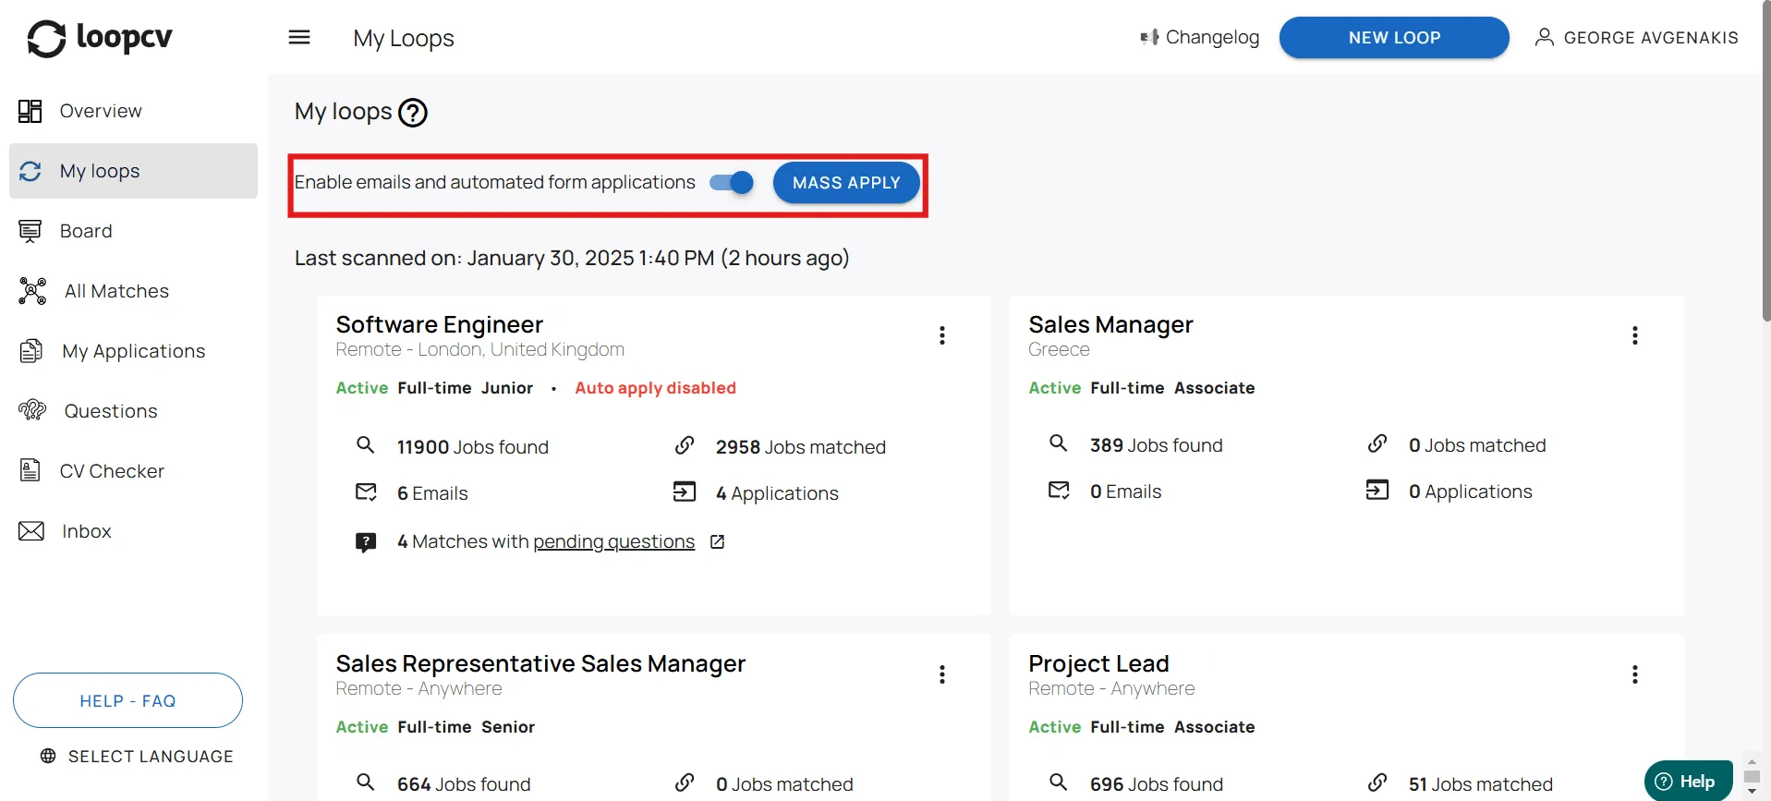Open Board in the sidebar
1771x801 pixels.
pos(133,231)
